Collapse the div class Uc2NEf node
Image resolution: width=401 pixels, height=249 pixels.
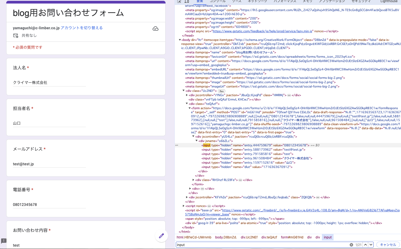tap(183, 91)
